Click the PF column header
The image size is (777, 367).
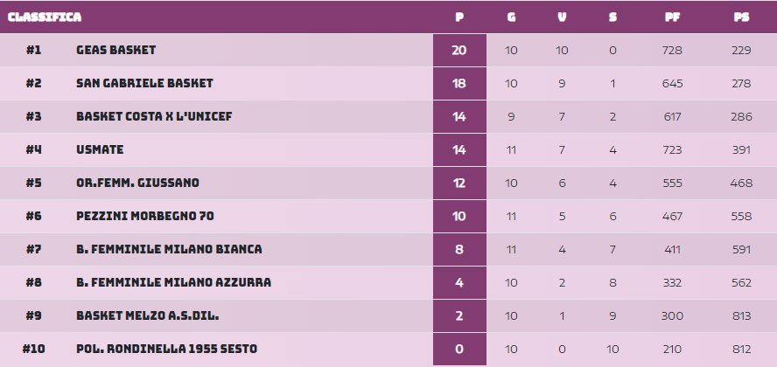click(673, 17)
